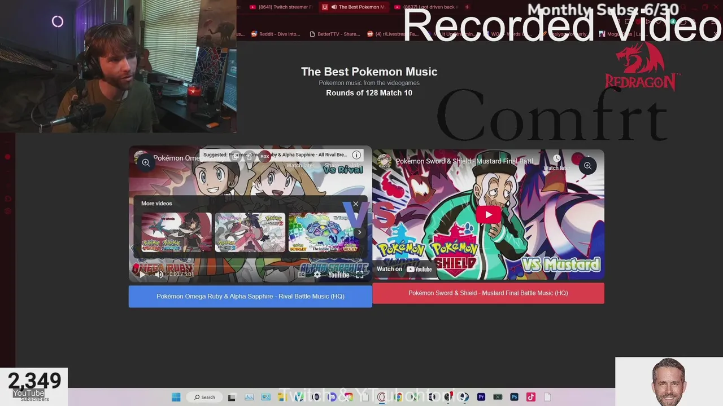723x406 pixels.
Task: Click the info icon on suggested video card
Action: (356, 155)
